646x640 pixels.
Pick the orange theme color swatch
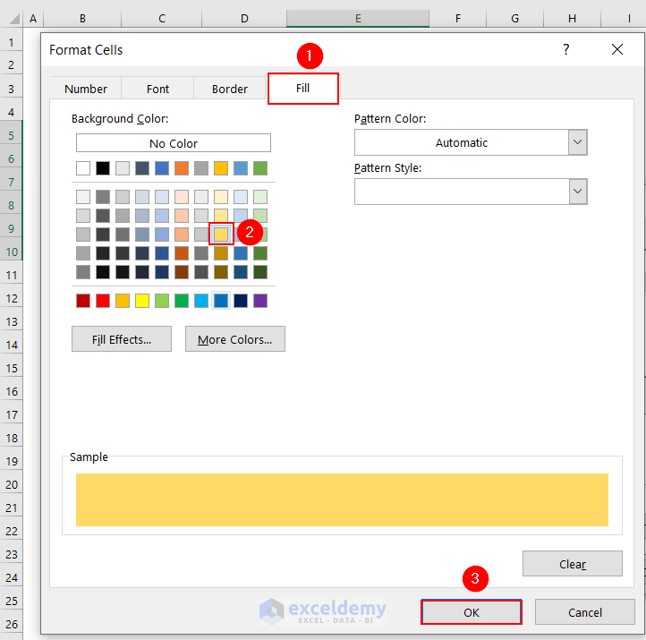click(x=182, y=168)
